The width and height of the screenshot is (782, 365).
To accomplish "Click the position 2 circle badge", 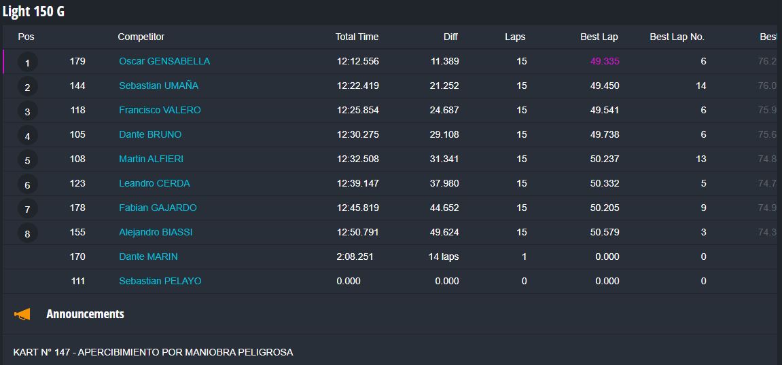I will (27, 88).
